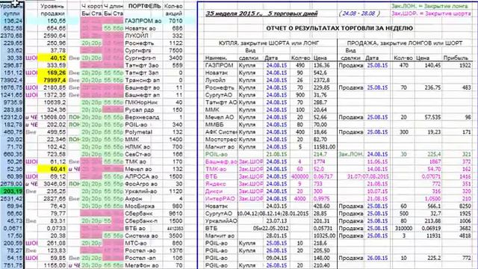Viewport: 478px width, 269px height.
Task: Select the (24.08 - 28.08) date range
Action: (359, 13)
